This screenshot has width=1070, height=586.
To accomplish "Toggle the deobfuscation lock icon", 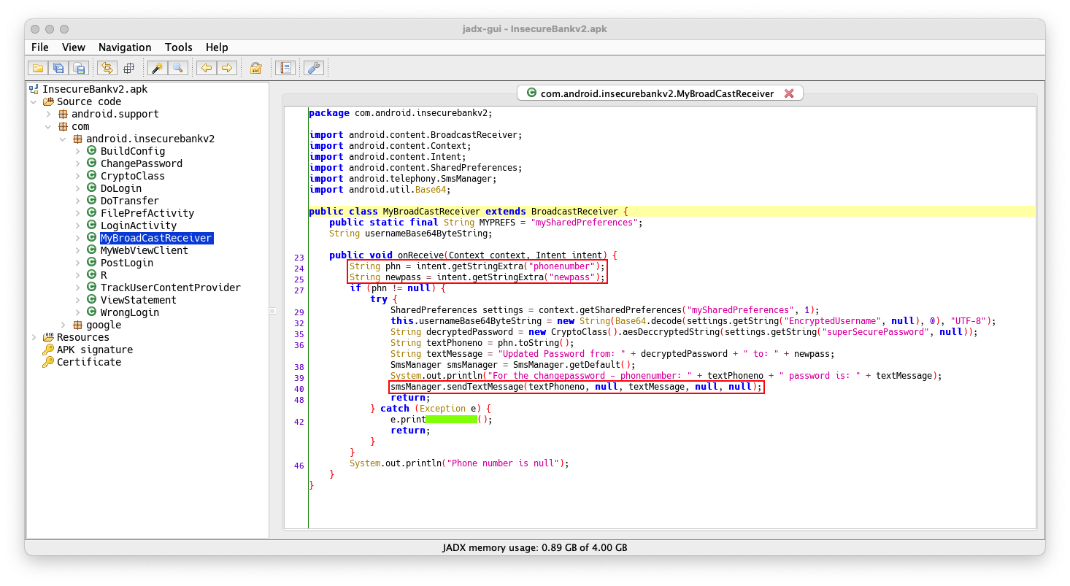I will tap(255, 68).
